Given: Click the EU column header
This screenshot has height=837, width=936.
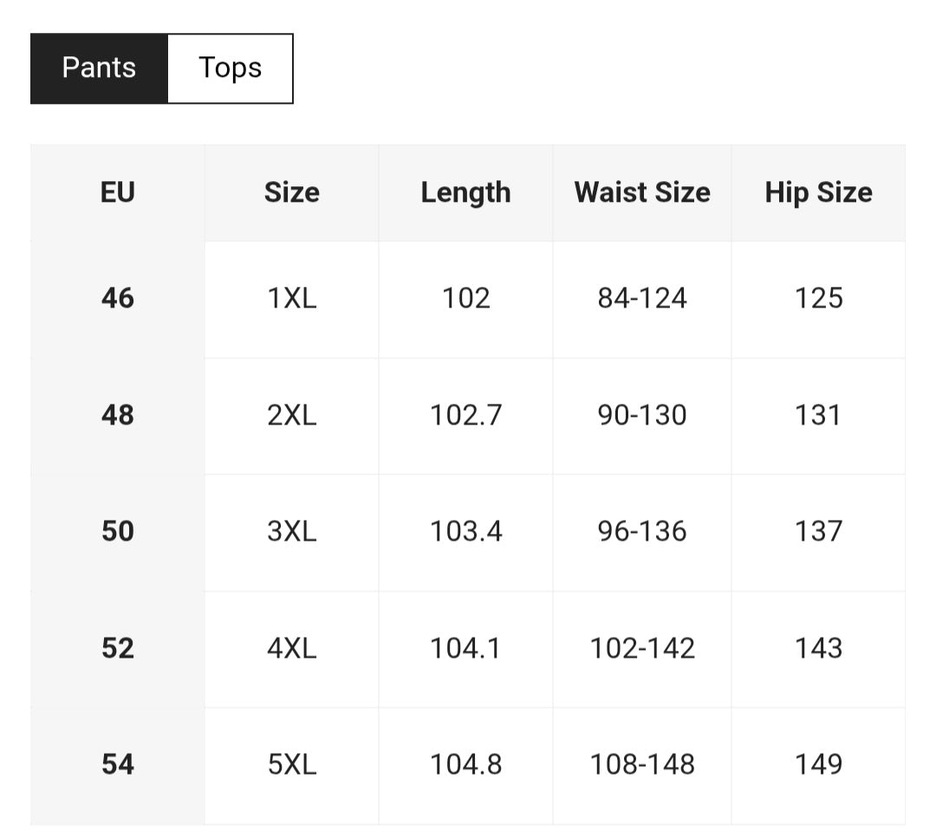Looking at the screenshot, I should 118,192.
